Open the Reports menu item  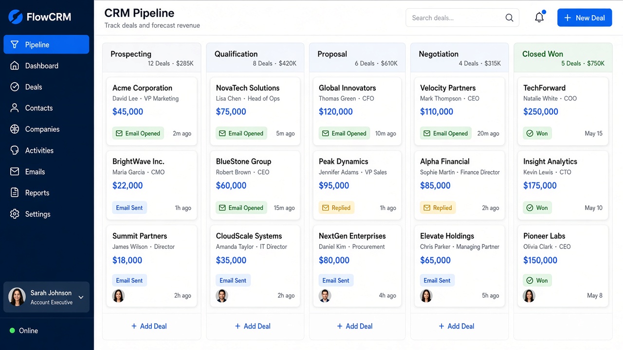[x=46, y=193]
